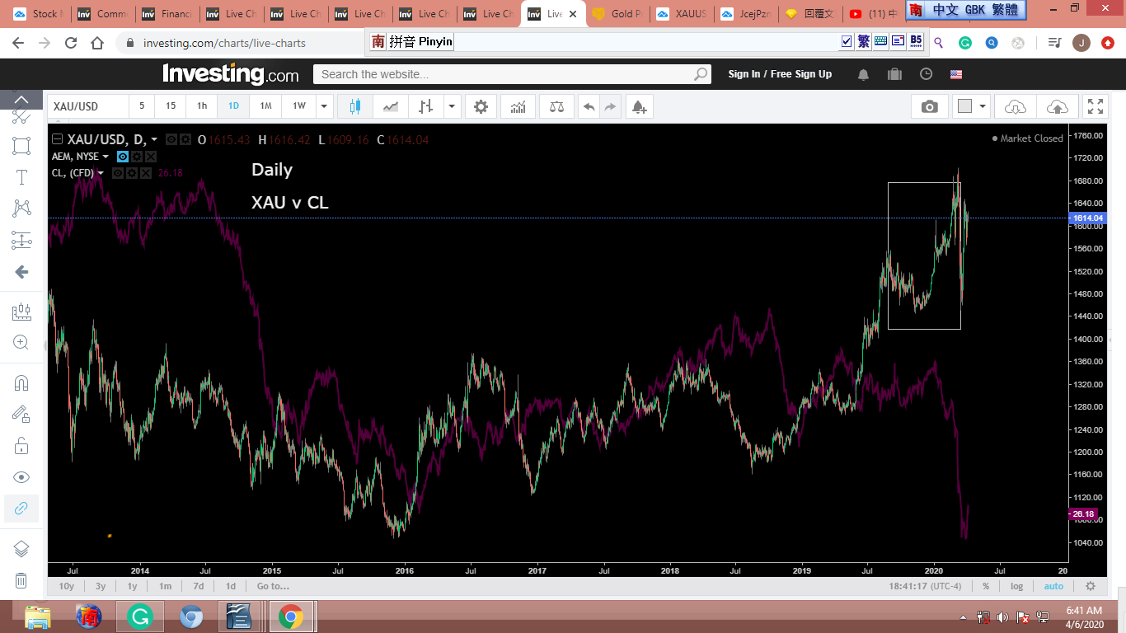Open the indicators icon in toolbar
This screenshot has width=1126, height=633.
point(518,106)
